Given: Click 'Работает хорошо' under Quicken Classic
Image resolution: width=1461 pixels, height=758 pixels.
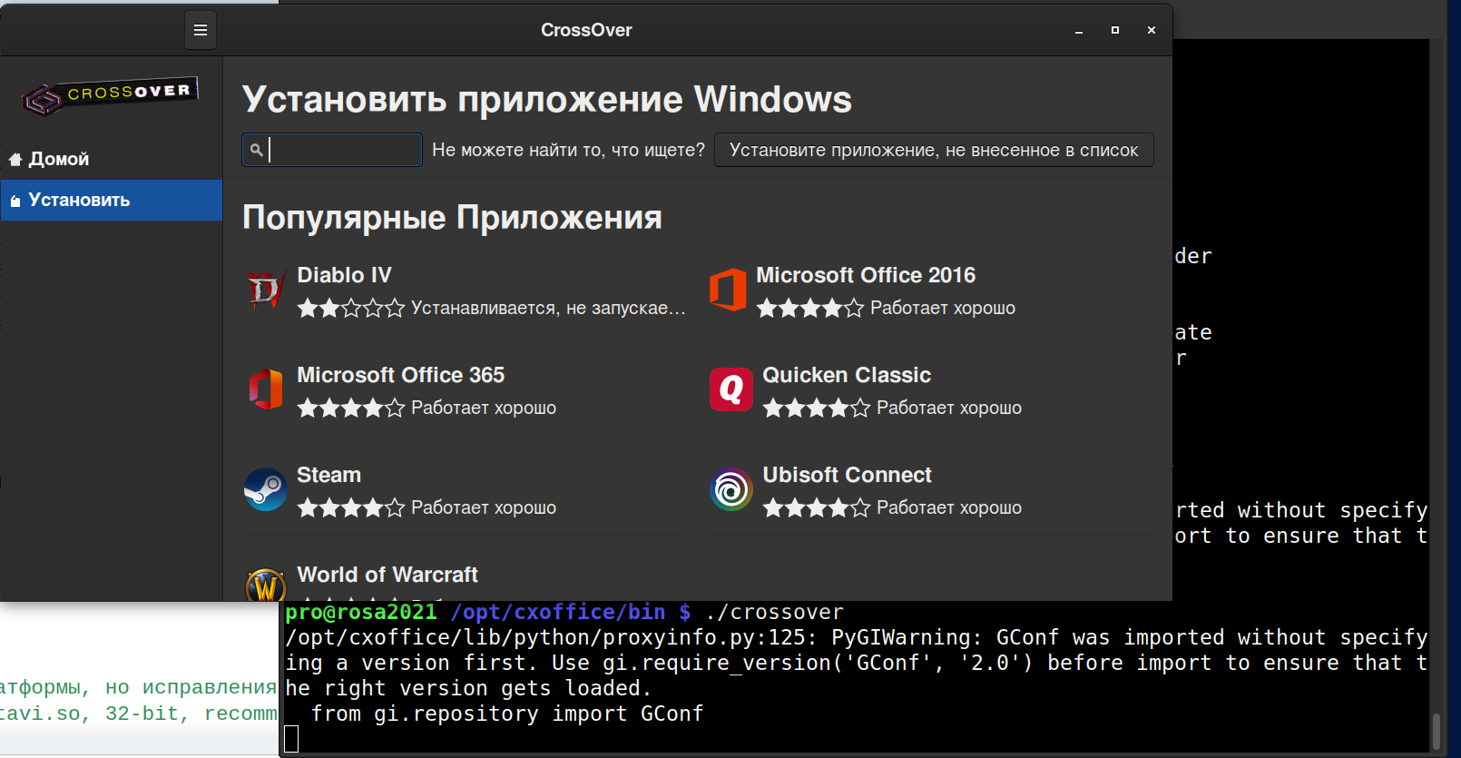Looking at the screenshot, I should [949, 409].
